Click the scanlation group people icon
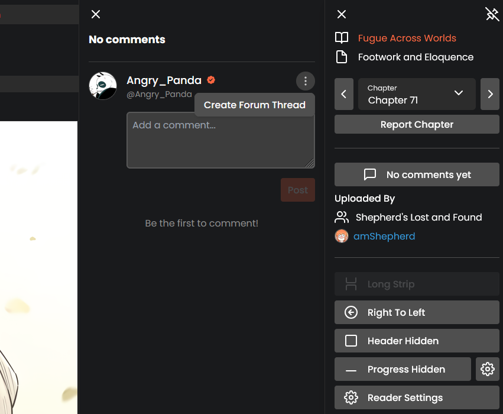503x414 pixels. [342, 217]
